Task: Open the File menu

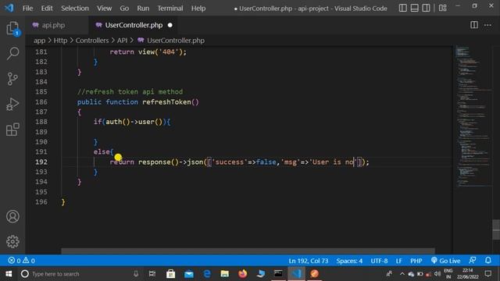Action: click(x=28, y=9)
